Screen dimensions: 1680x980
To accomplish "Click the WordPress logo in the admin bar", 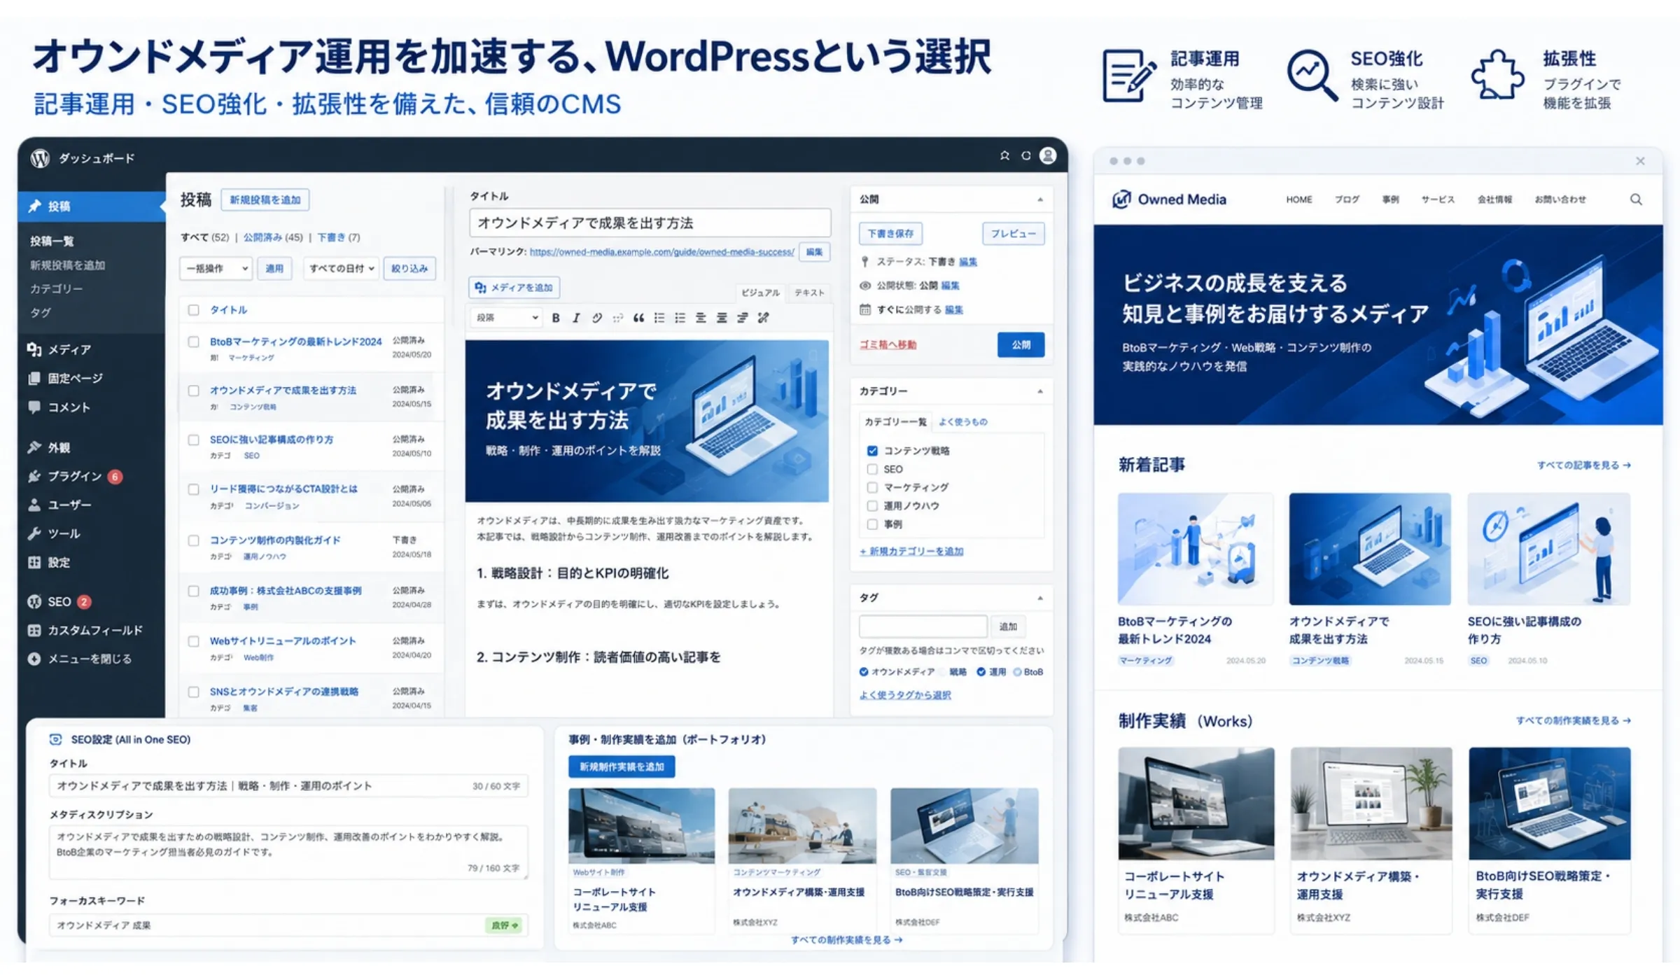I will 40,158.
